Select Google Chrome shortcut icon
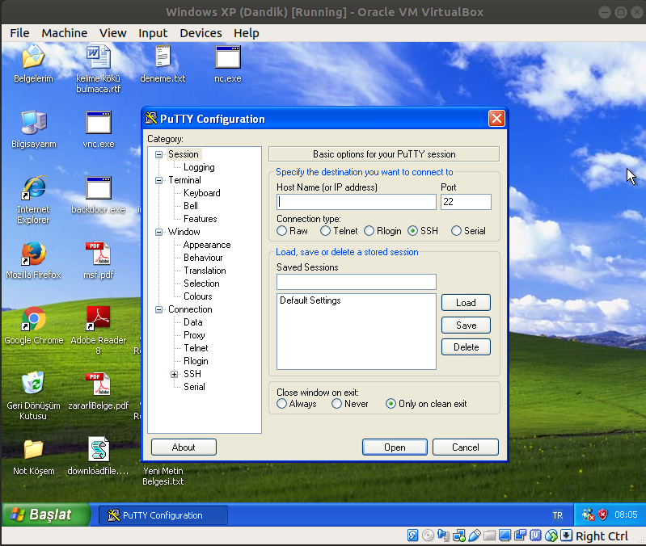Screen dimensions: 646x546 (33, 318)
